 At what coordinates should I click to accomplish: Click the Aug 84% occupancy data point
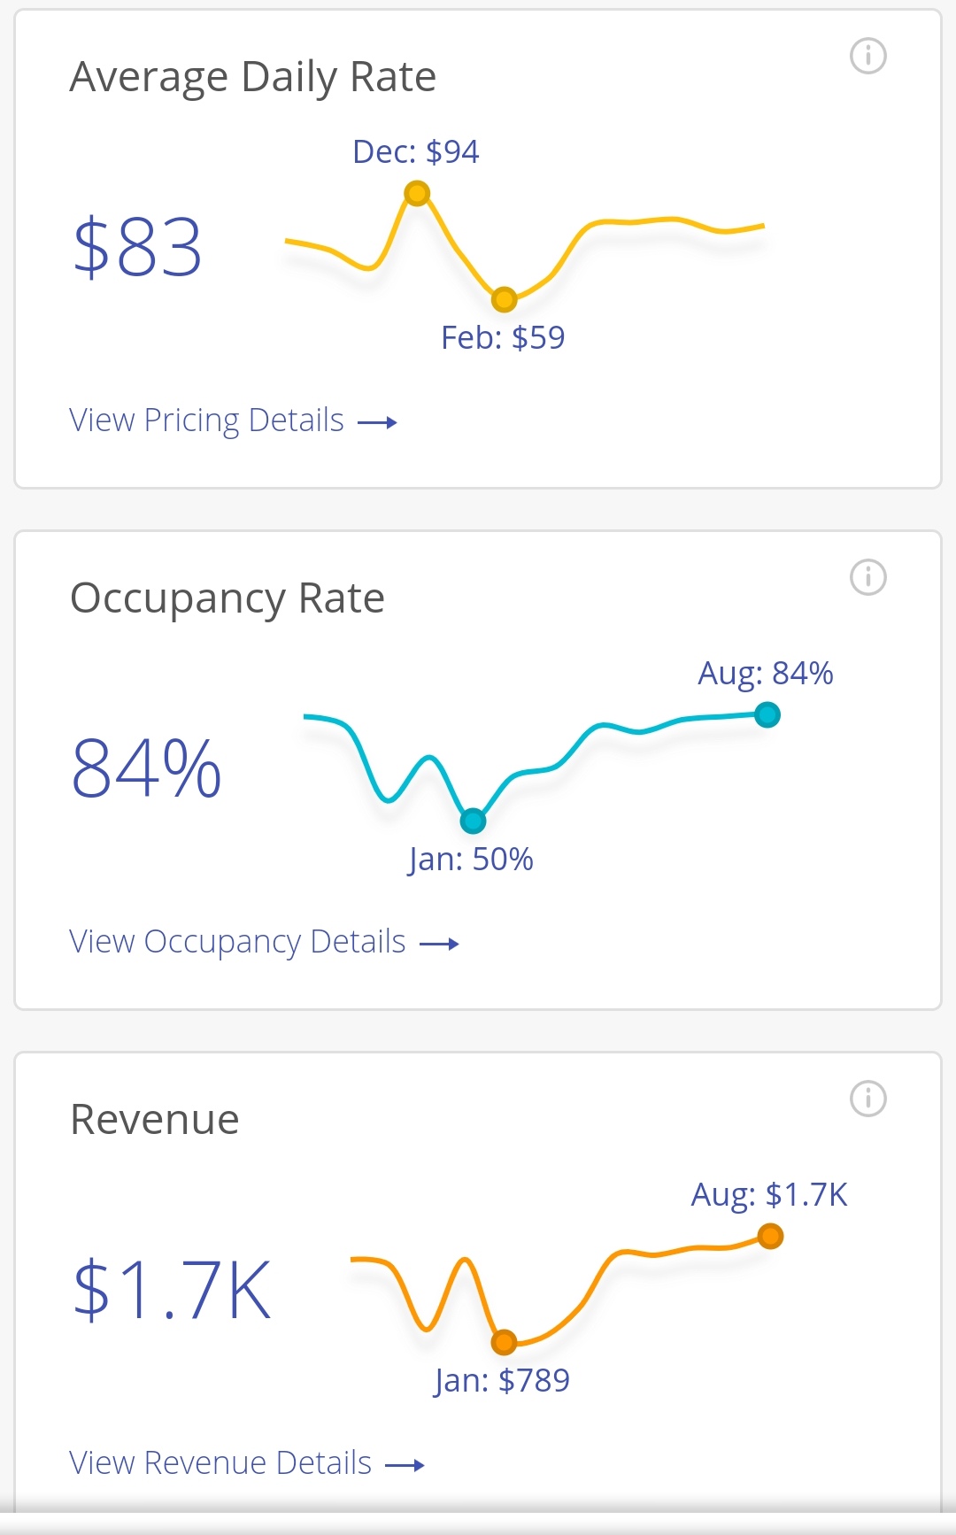tap(767, 714)
